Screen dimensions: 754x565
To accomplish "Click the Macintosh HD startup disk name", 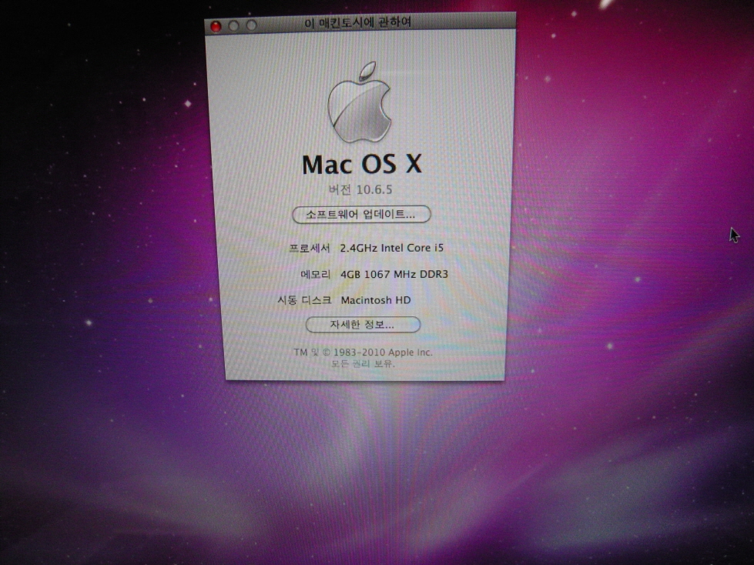I will pos(377,299).
